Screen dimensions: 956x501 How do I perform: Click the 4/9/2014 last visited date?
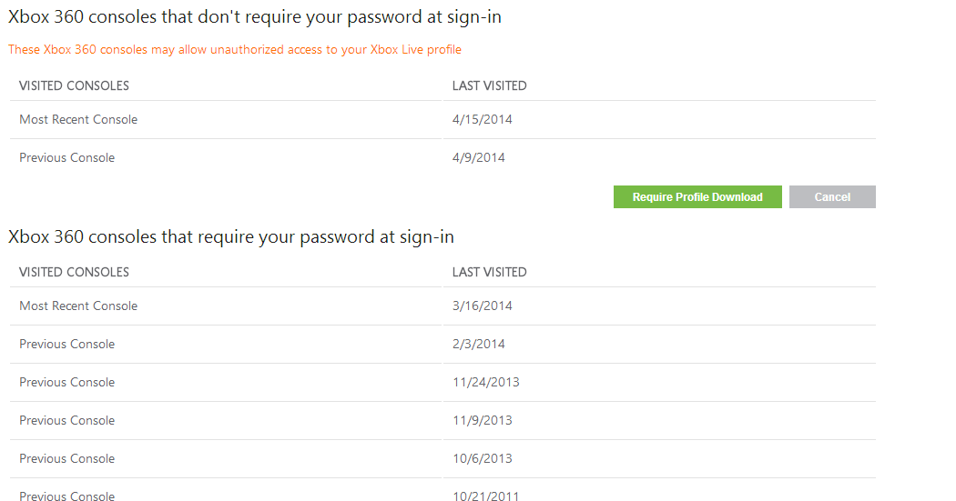pos(479,158)
